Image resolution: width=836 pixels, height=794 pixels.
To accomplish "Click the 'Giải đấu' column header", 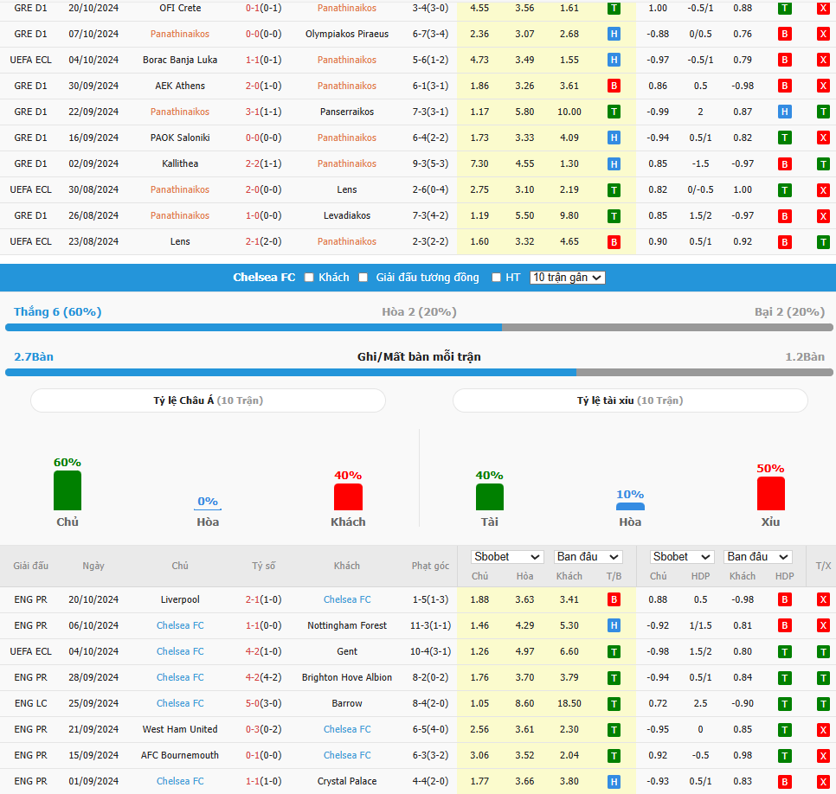I will pyautogui.click(x=31, y=566).
